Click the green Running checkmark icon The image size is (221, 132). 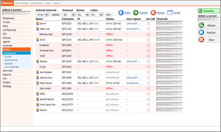tap(201, 11)
